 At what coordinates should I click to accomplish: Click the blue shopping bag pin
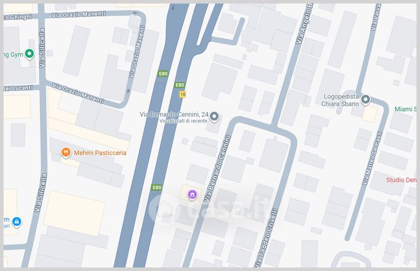tap(17, 222)
